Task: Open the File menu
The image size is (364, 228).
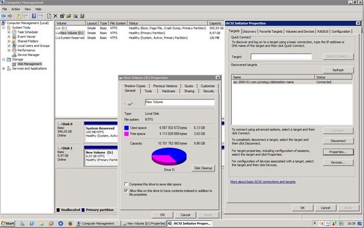Action: click(5, 9)
